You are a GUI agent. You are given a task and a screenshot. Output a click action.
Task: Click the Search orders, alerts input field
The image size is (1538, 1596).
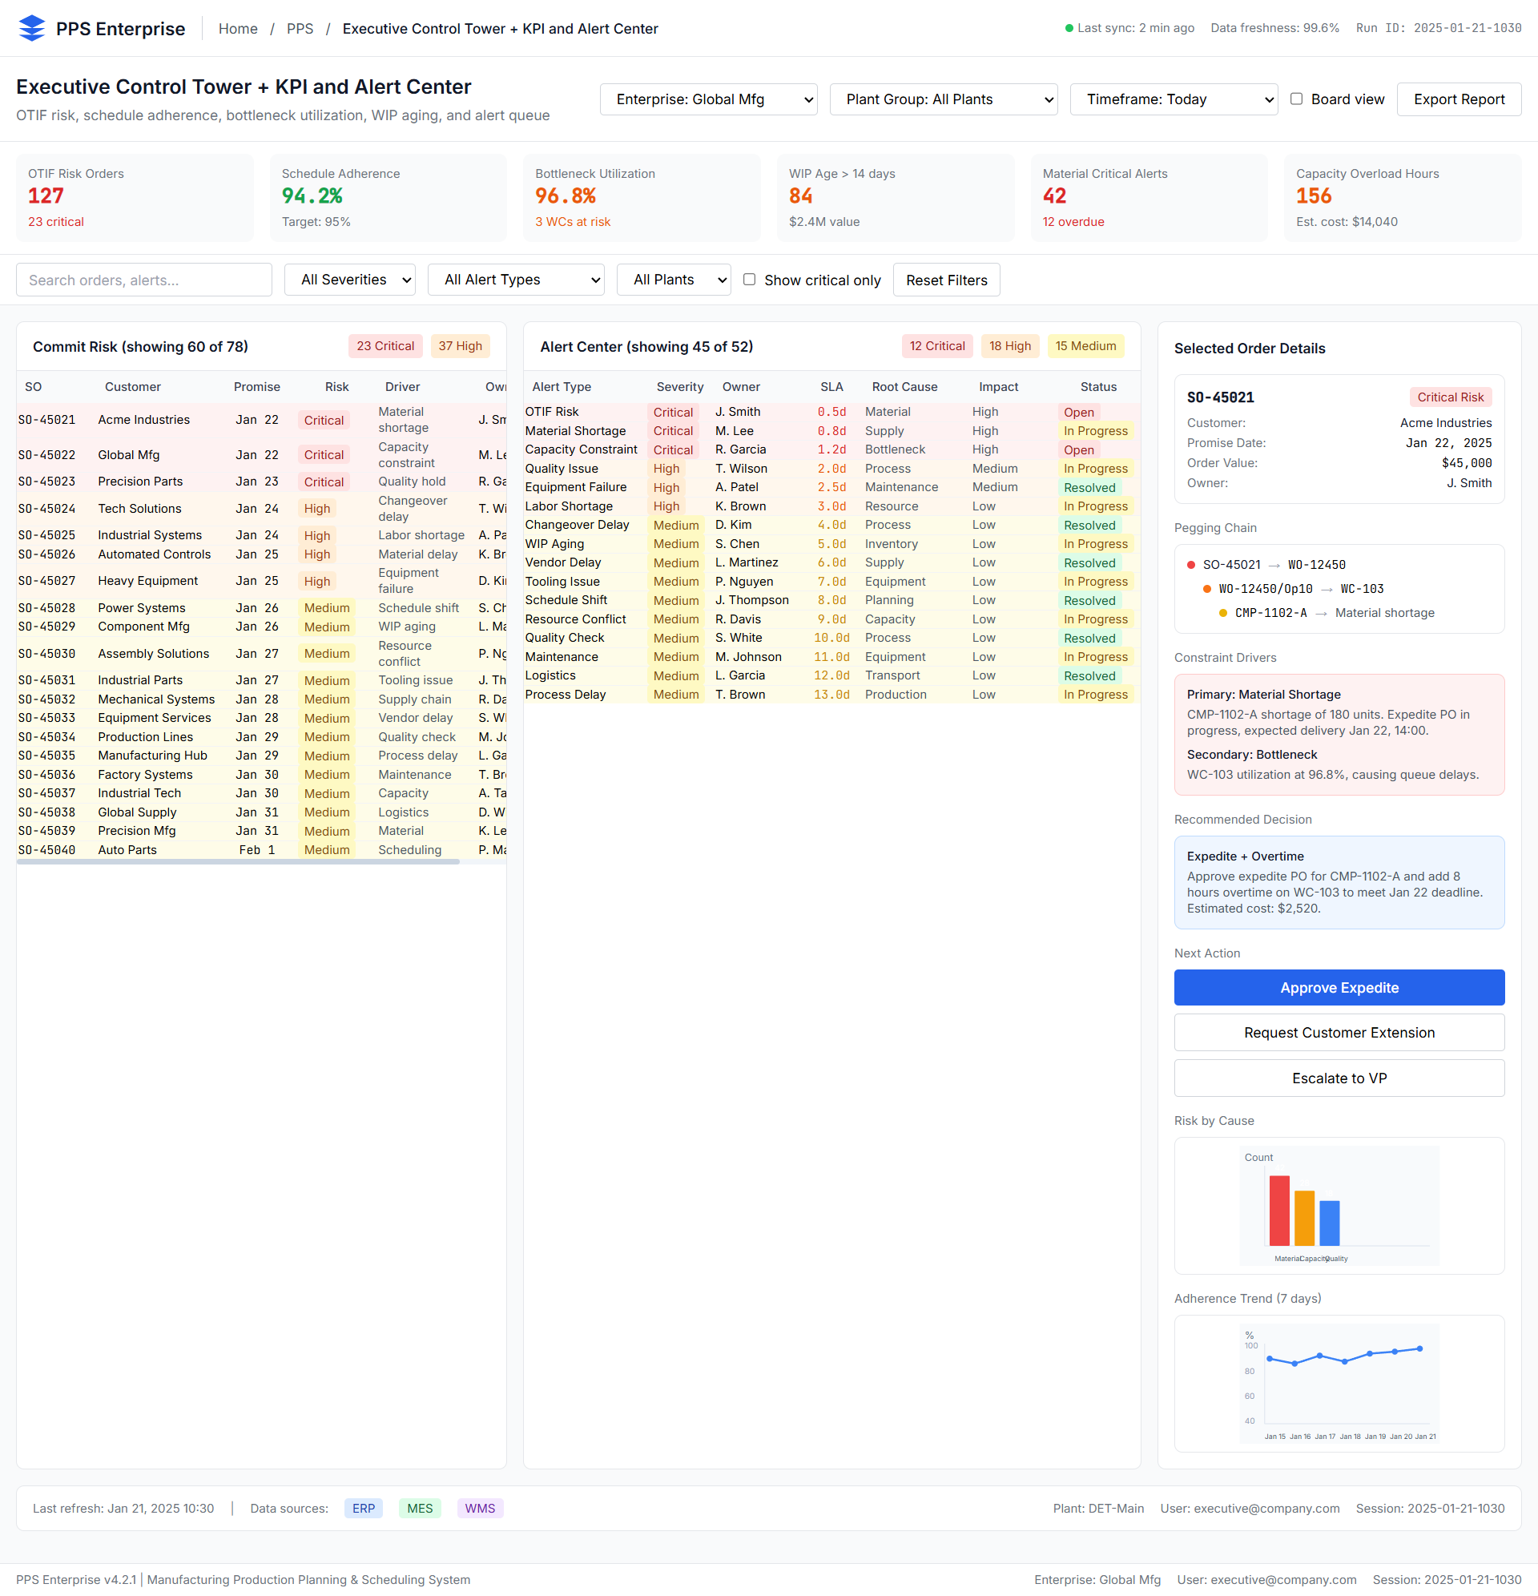(x=144, y=280)
